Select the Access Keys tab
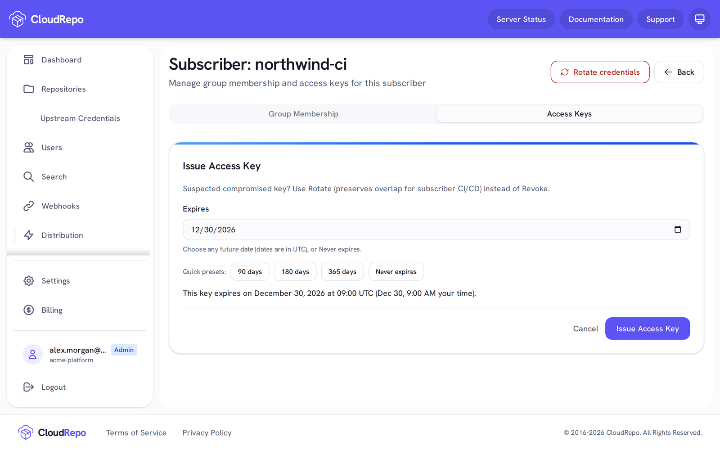The image size is (720, 450). coord(569,114)
